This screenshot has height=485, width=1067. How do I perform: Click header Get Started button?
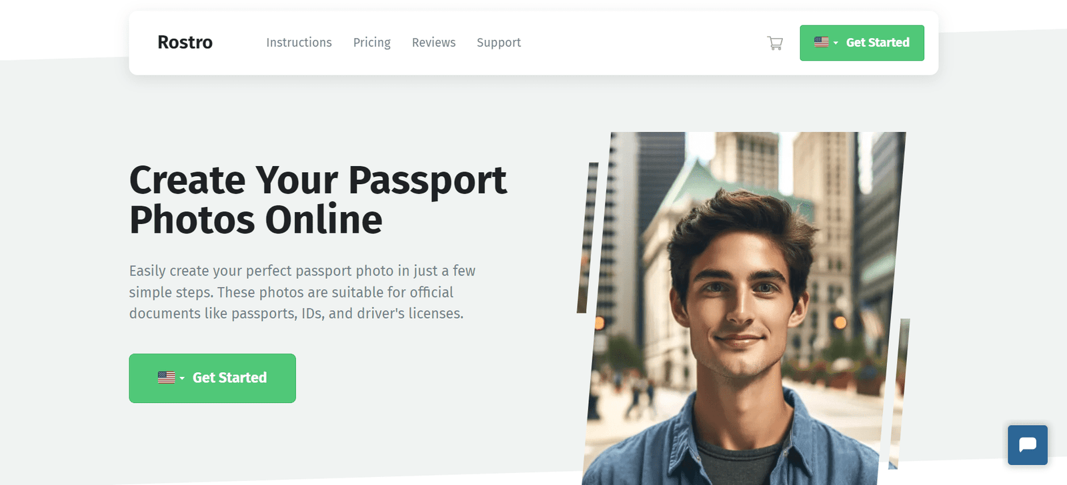point(862,43)
